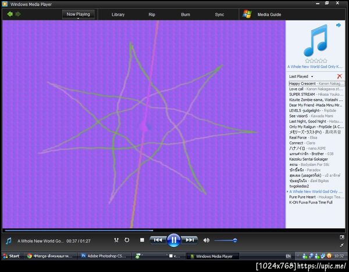Go back with the green left arrow
349x272 pixels.
pos(10,14)
